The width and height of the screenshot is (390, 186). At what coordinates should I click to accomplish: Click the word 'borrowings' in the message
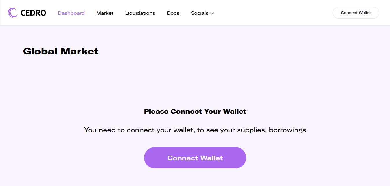287,130
